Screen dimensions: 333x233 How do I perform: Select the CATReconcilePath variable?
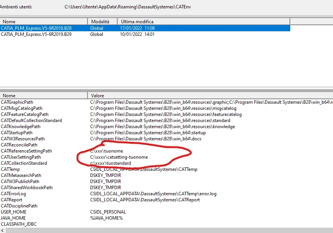(x=19, y=145)
